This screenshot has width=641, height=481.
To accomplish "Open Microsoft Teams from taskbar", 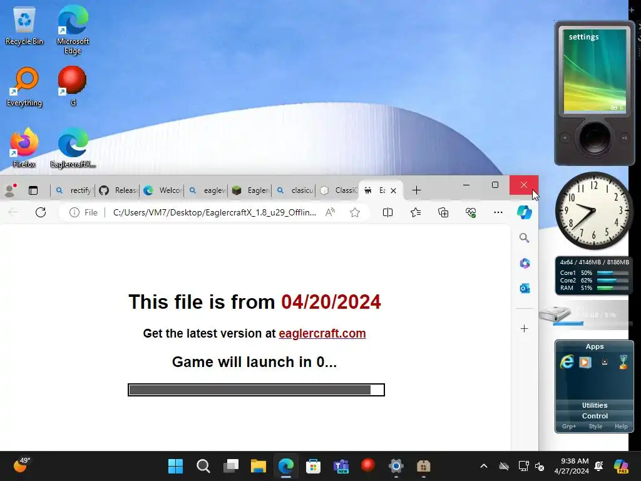I will point(341,466).
